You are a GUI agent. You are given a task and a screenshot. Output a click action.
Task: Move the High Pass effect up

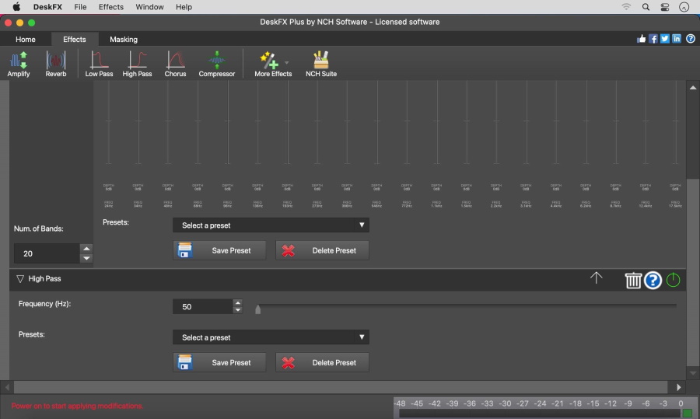click(596, 278)
